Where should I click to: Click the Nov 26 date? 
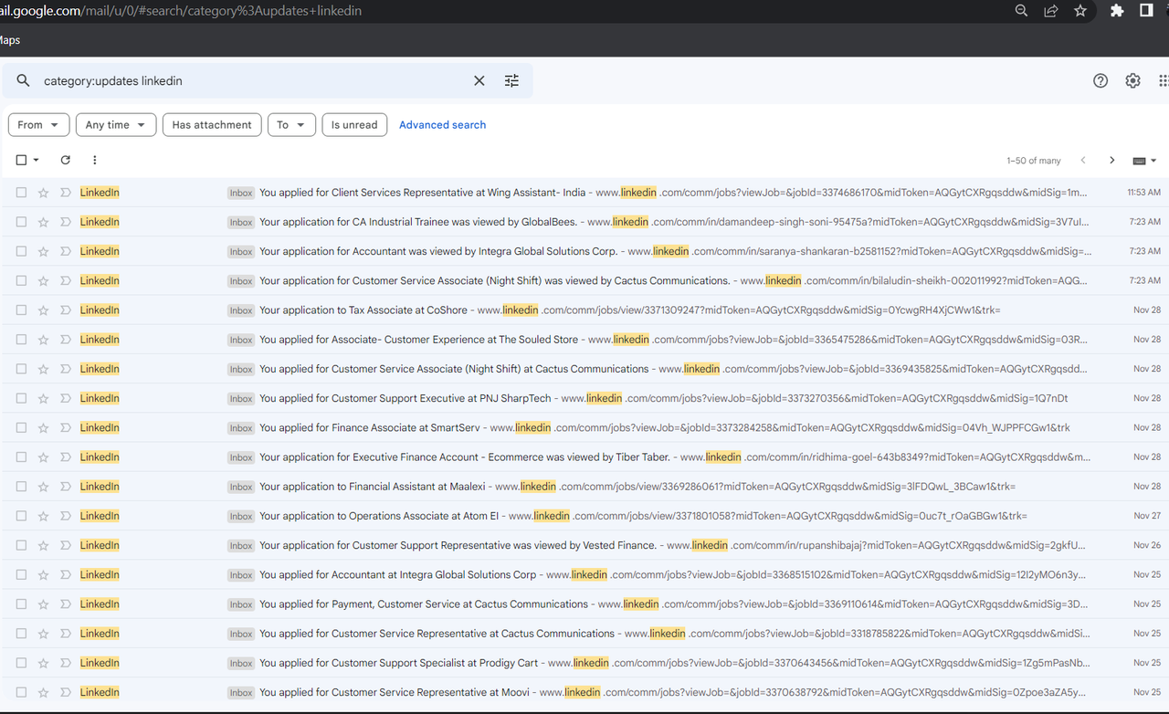[x=1147, y=545]
